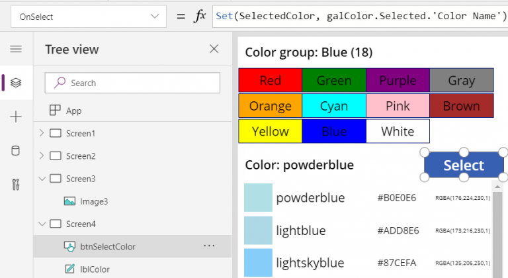Click the blue Select button
The height and width of the screenshot is (278, 508).
pos(464,165)
